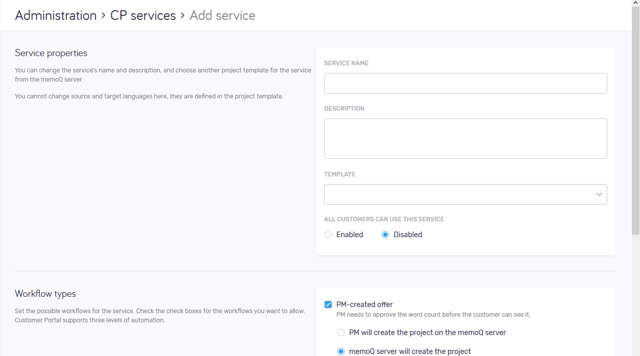The height and width of the screenshot is (356, 640).
Task: Uncheck the PM-created offer checkbox
Action: point(328,304)
